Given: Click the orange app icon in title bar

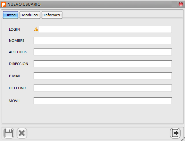Looking at the screenshot, I should tap(4, 4).
